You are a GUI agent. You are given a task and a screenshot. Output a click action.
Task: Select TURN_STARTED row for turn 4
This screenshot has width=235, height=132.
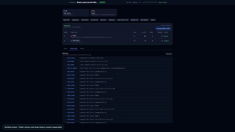(117, 102)
